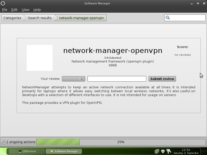207x155 pixels.
Task: Click the Software Manager star icon
Action: coord(52,151)
